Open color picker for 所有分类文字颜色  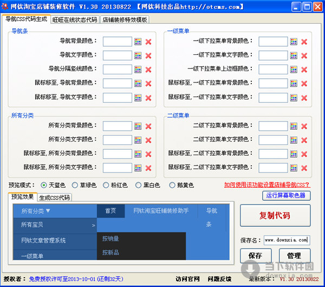[138, 140]
